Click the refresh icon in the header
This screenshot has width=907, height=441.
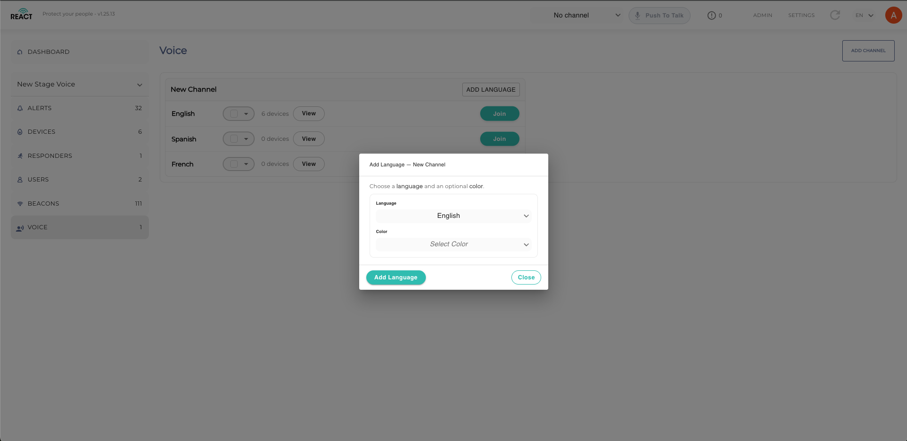coord(835,15)
